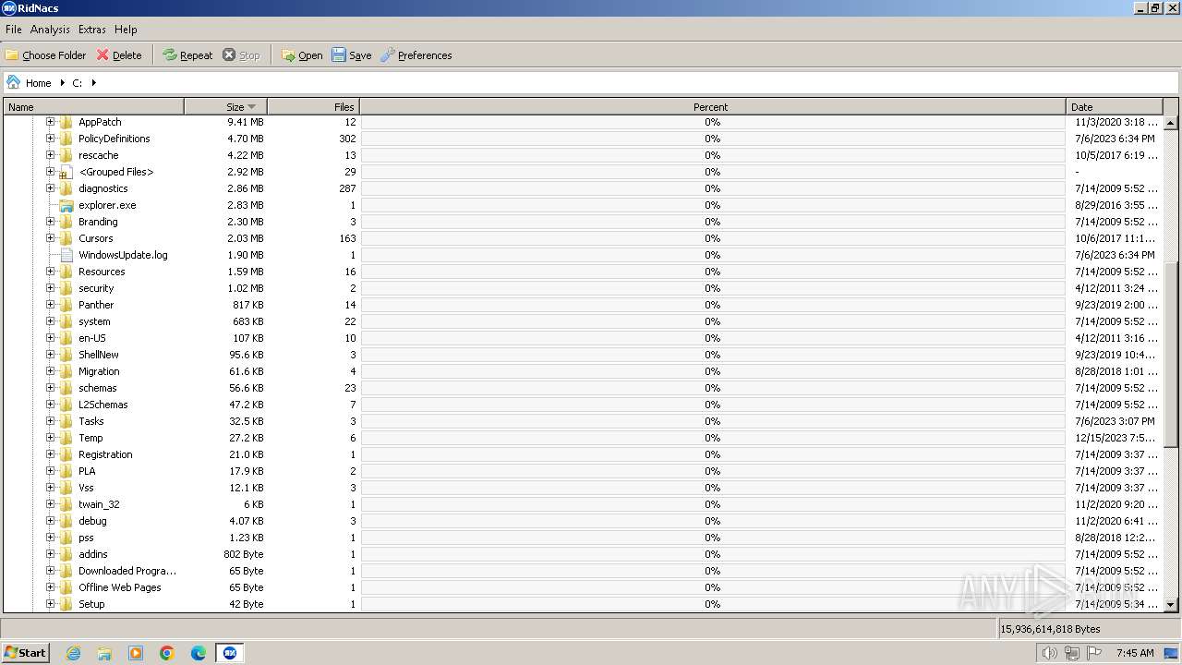Open the File menu

coord(14,30)
